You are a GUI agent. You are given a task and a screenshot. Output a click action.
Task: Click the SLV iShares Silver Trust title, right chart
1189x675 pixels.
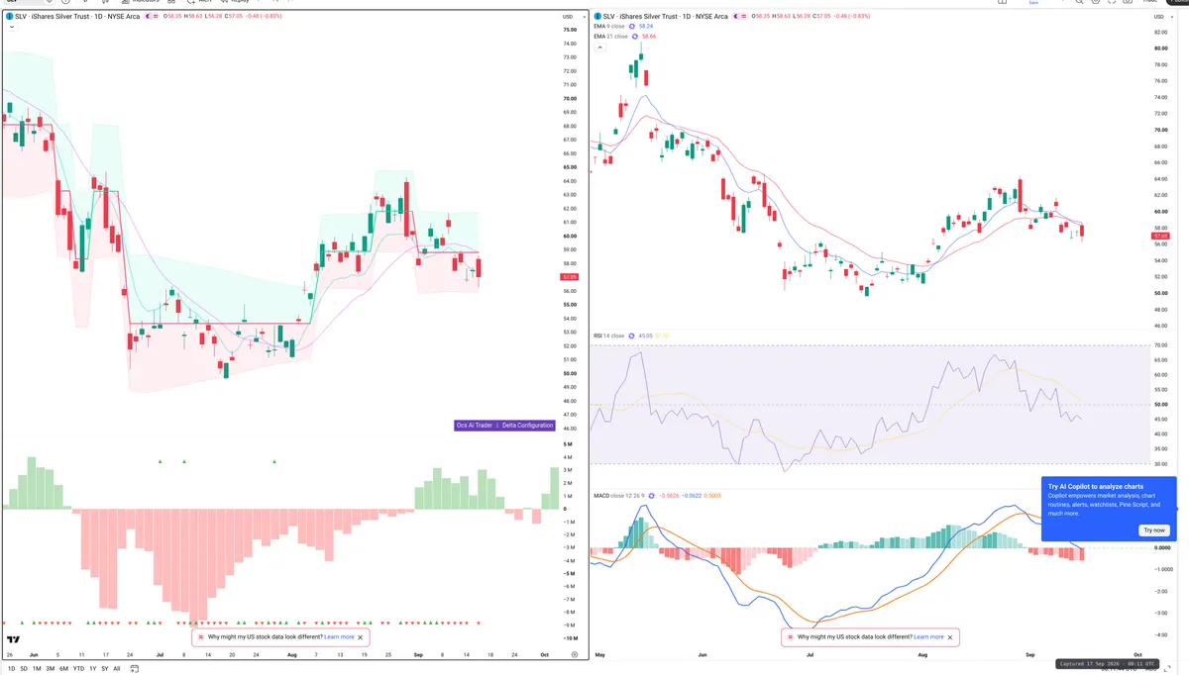pos(665,16)
